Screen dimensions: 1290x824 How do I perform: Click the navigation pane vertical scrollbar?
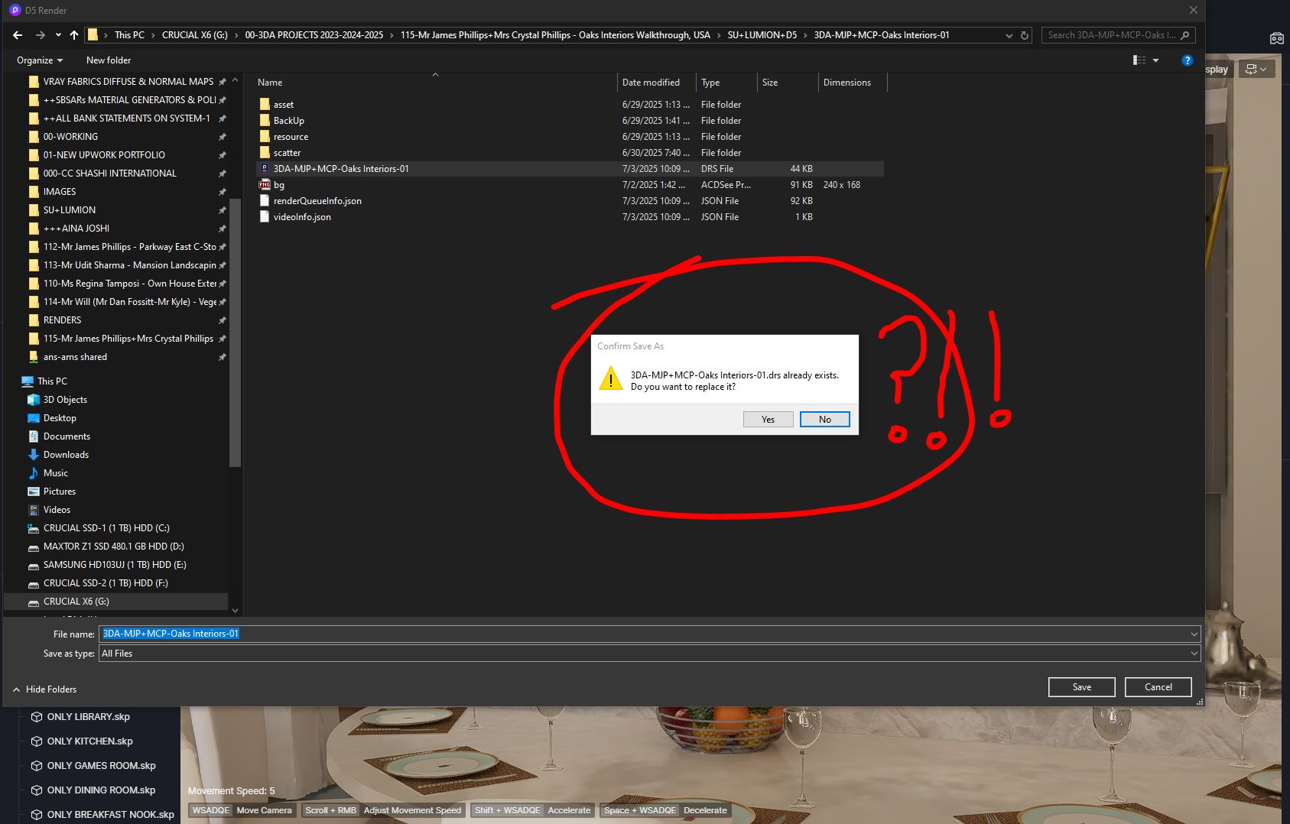[x=235, y=344]
